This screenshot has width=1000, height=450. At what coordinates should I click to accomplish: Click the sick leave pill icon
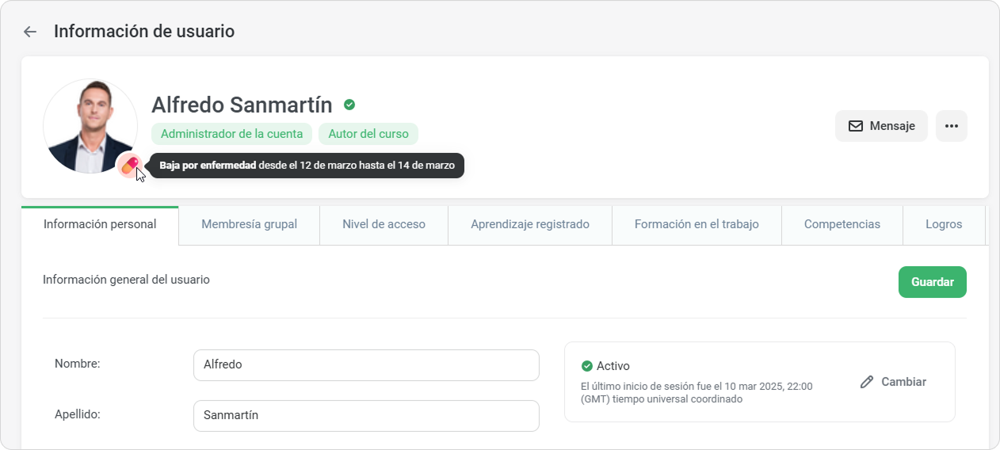click(x=129, y=166)
